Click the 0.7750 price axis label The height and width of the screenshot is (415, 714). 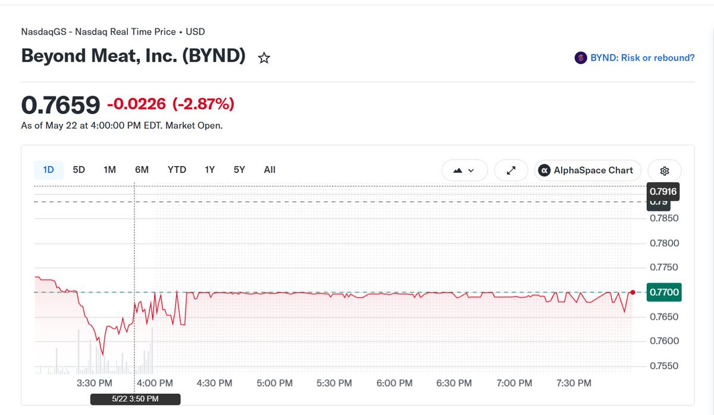coord(664,268)
